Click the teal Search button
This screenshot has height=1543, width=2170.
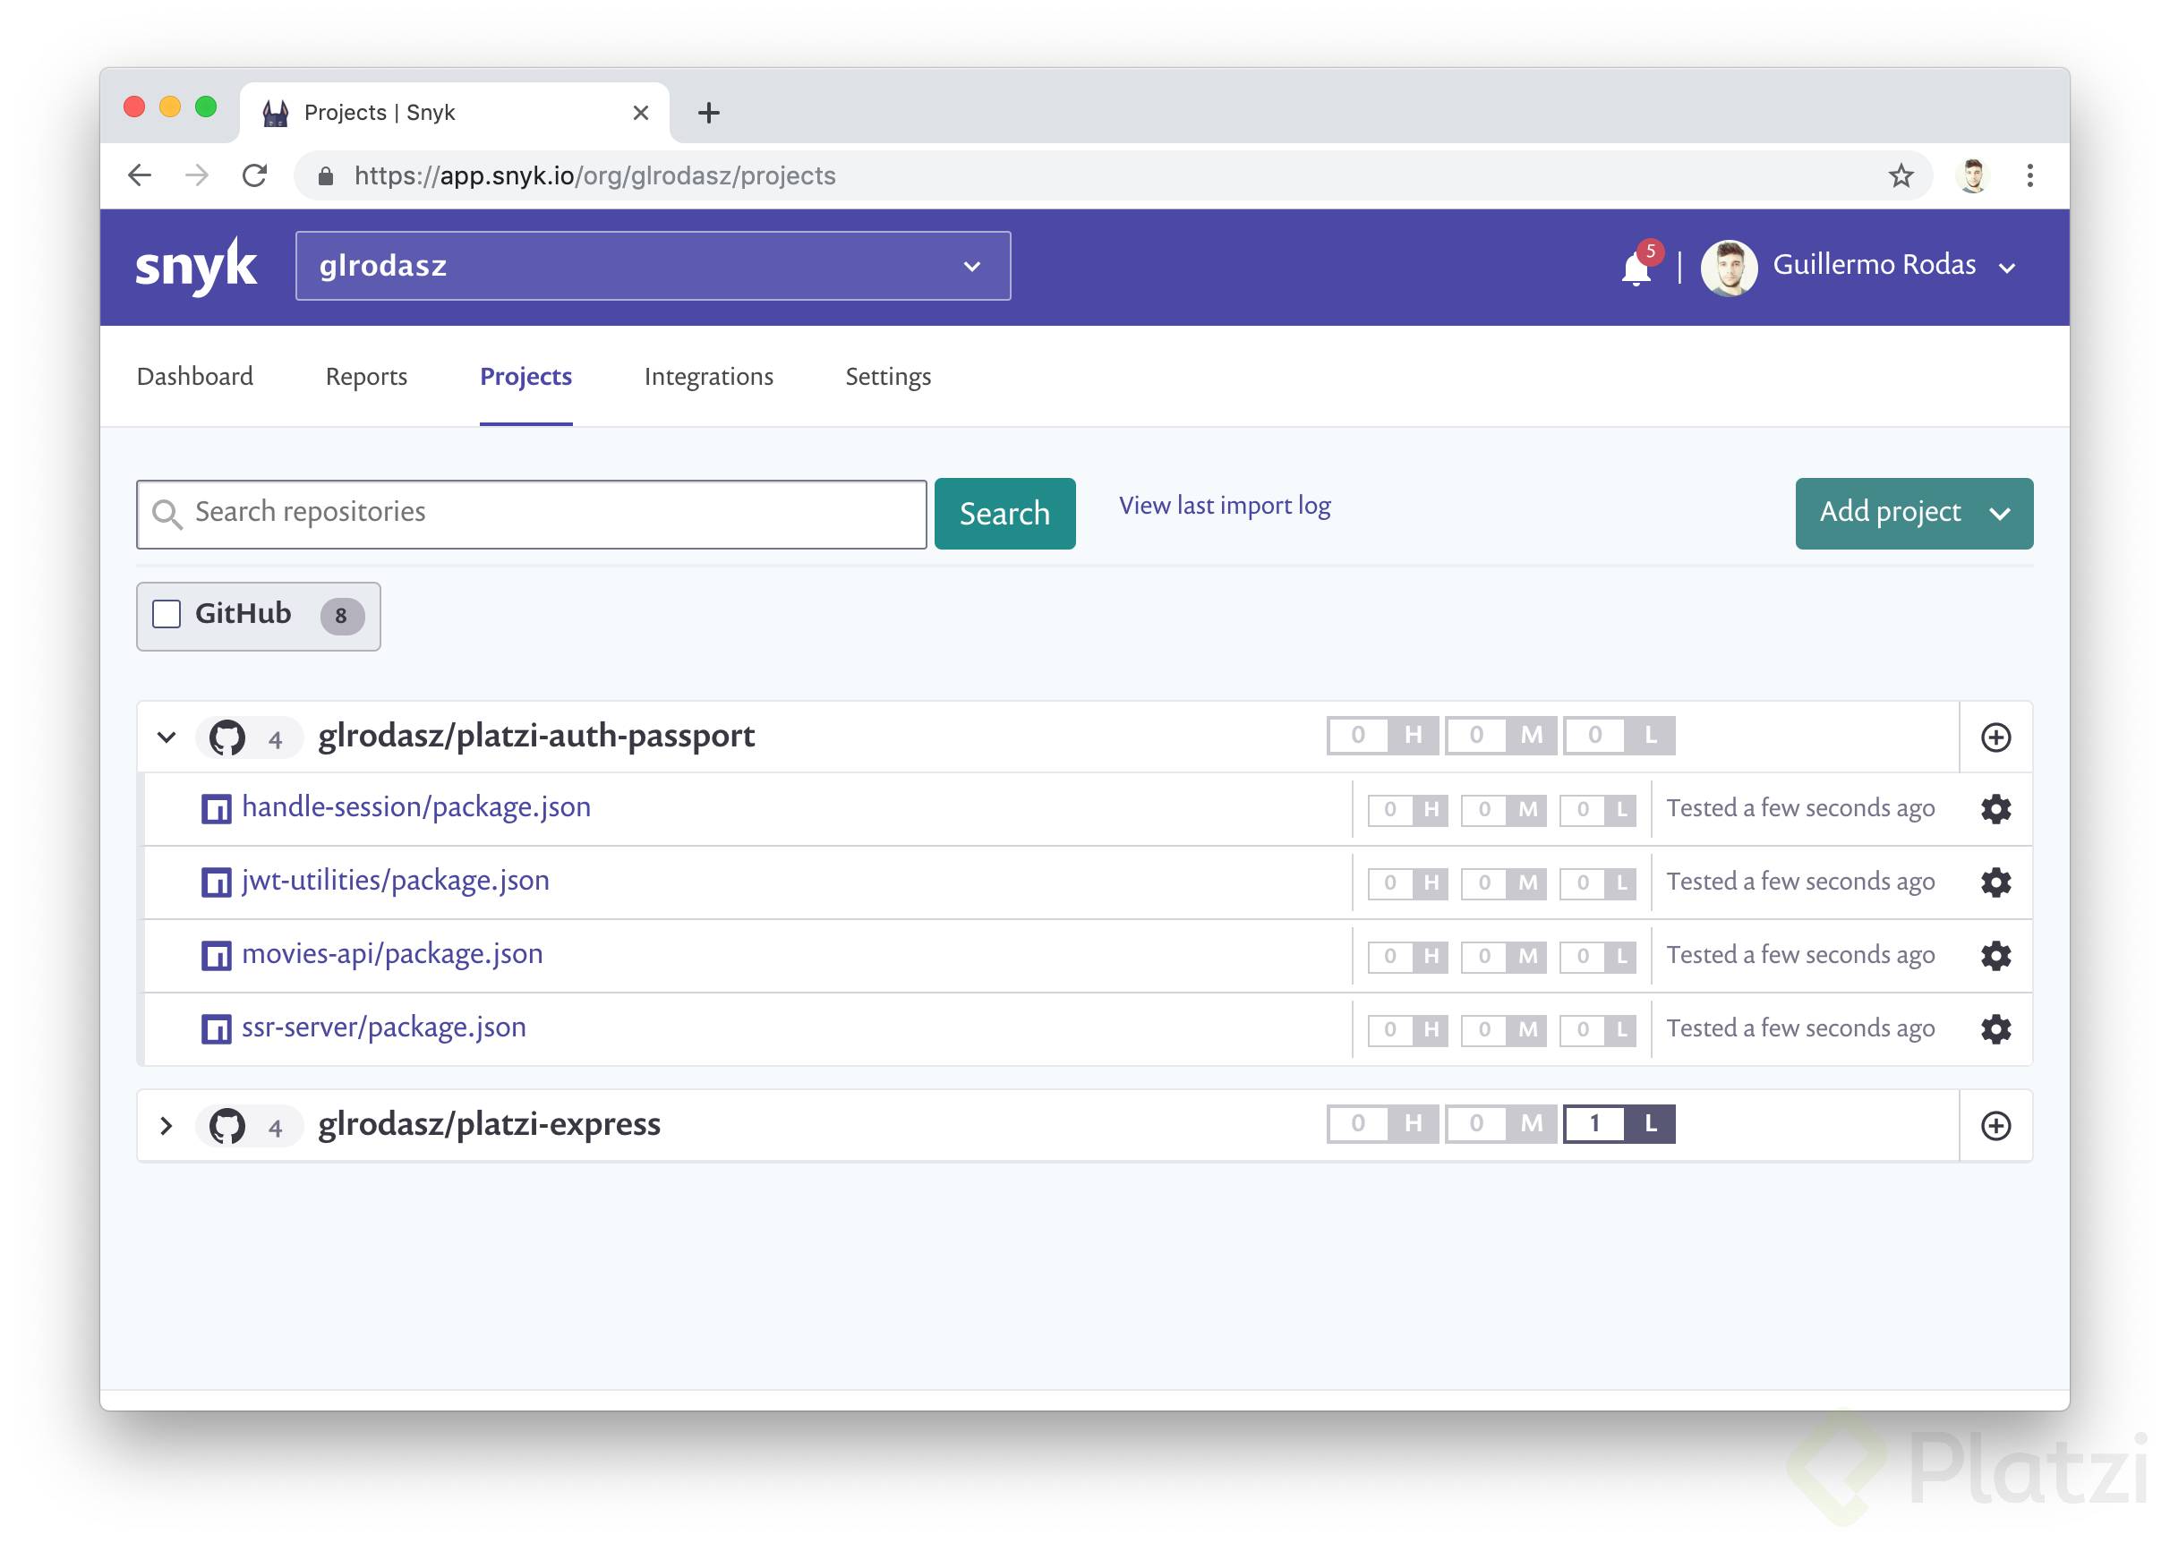(1004, 513)
